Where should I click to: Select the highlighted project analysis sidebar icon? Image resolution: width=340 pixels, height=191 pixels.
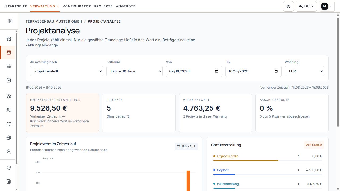click(9, 53)
